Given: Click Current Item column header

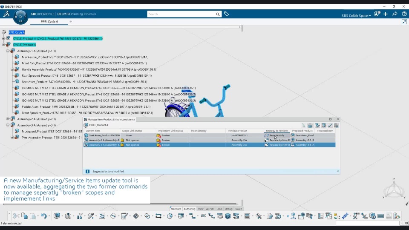Looking at the screenshot, I should pos(102,131).
